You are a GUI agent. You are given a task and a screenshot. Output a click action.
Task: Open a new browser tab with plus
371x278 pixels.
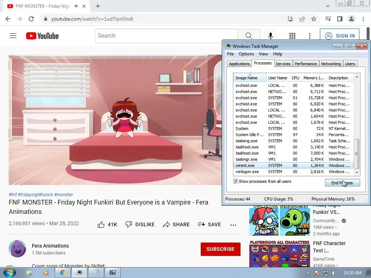98,6
